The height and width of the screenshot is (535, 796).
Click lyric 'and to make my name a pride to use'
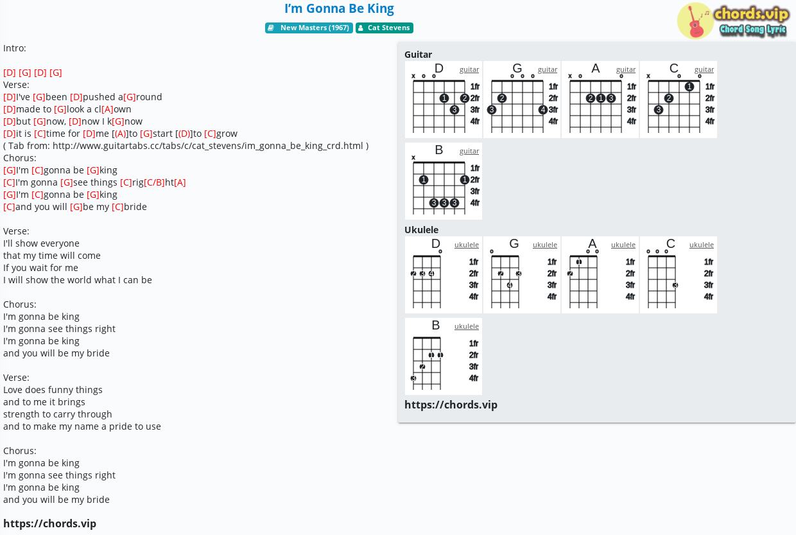[82, 426]
